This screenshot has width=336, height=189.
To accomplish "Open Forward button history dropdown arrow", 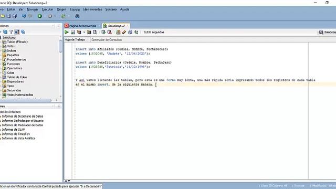I will tap(55, 16).
